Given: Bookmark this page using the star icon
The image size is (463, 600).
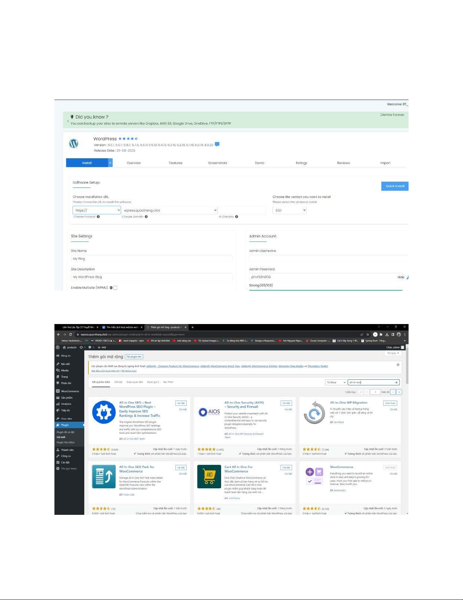Looking at the screenshot, I should [367, 334].
